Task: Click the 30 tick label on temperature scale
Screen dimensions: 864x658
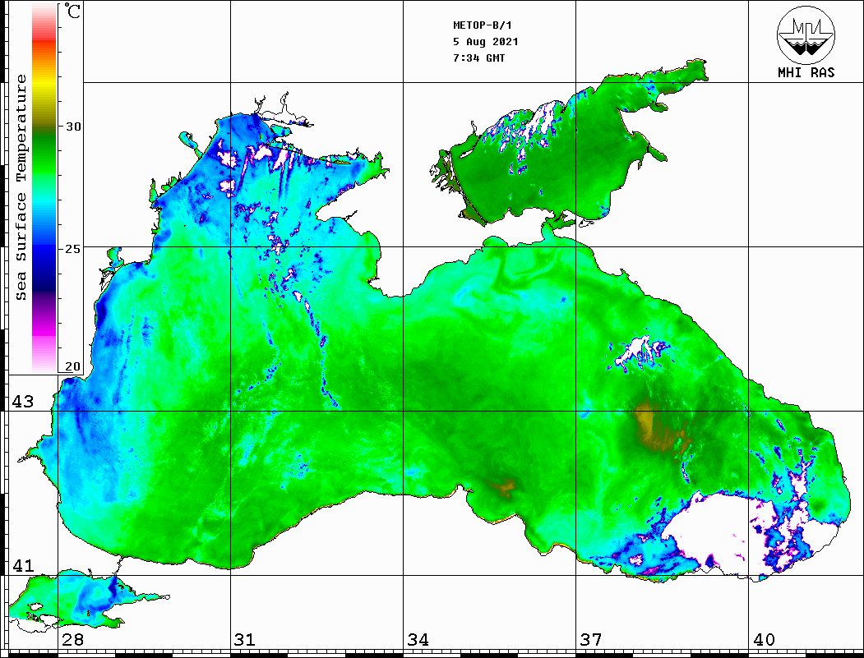Action: [x=74, y=127]
